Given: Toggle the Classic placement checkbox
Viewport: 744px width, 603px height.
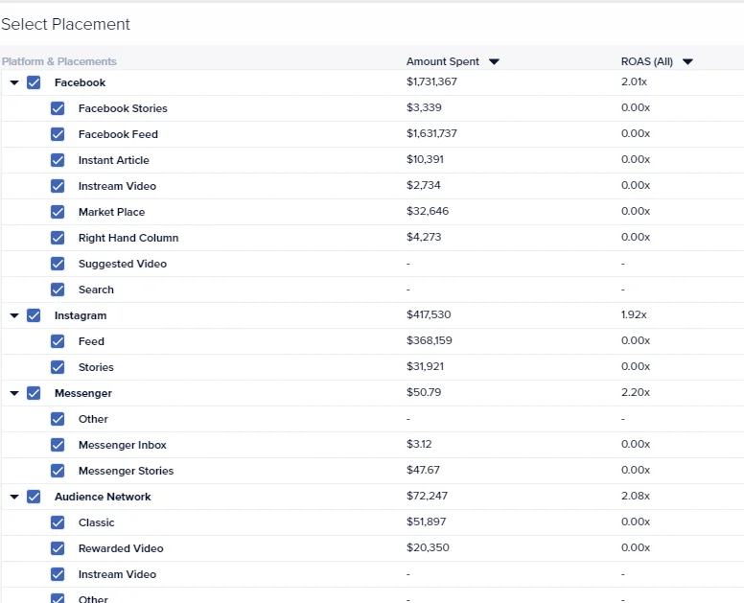Looking at the screenshot, I should pos(58,522).
